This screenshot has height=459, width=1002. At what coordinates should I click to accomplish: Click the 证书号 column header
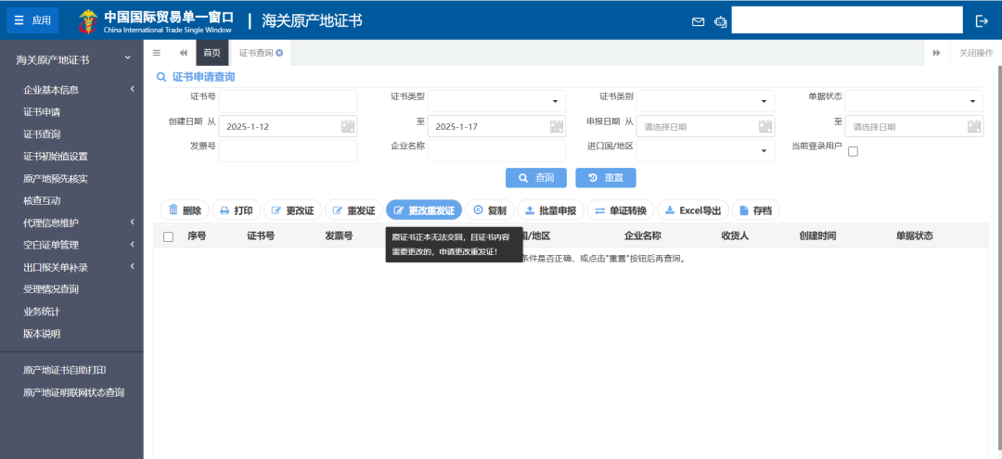click(x=261, y=236)
